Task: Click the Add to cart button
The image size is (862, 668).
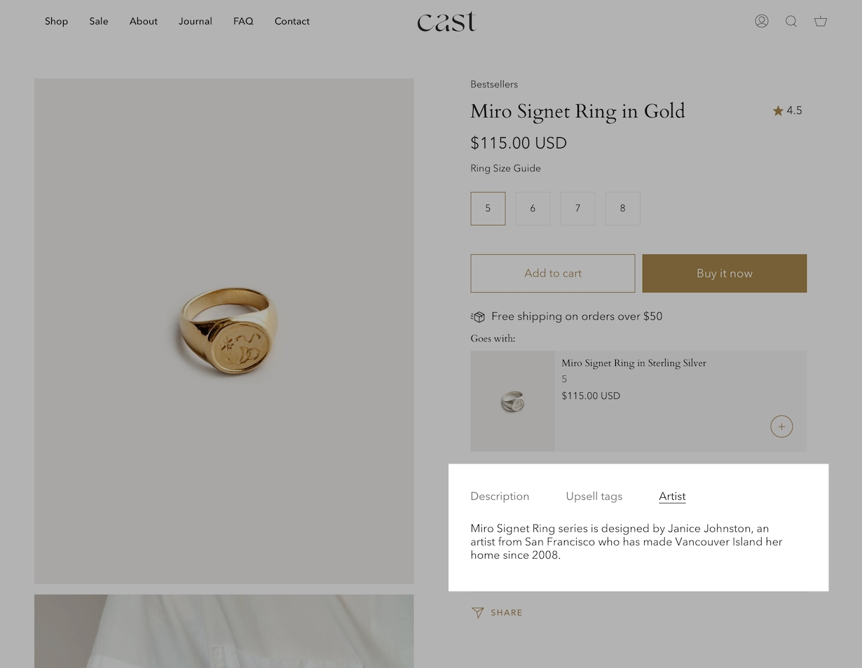Action: 552,273
